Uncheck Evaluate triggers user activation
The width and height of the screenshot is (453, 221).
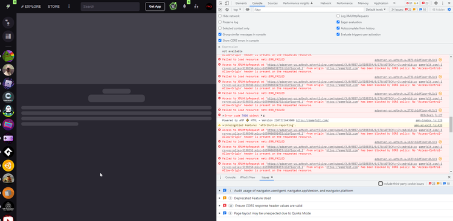coord(338,34)
